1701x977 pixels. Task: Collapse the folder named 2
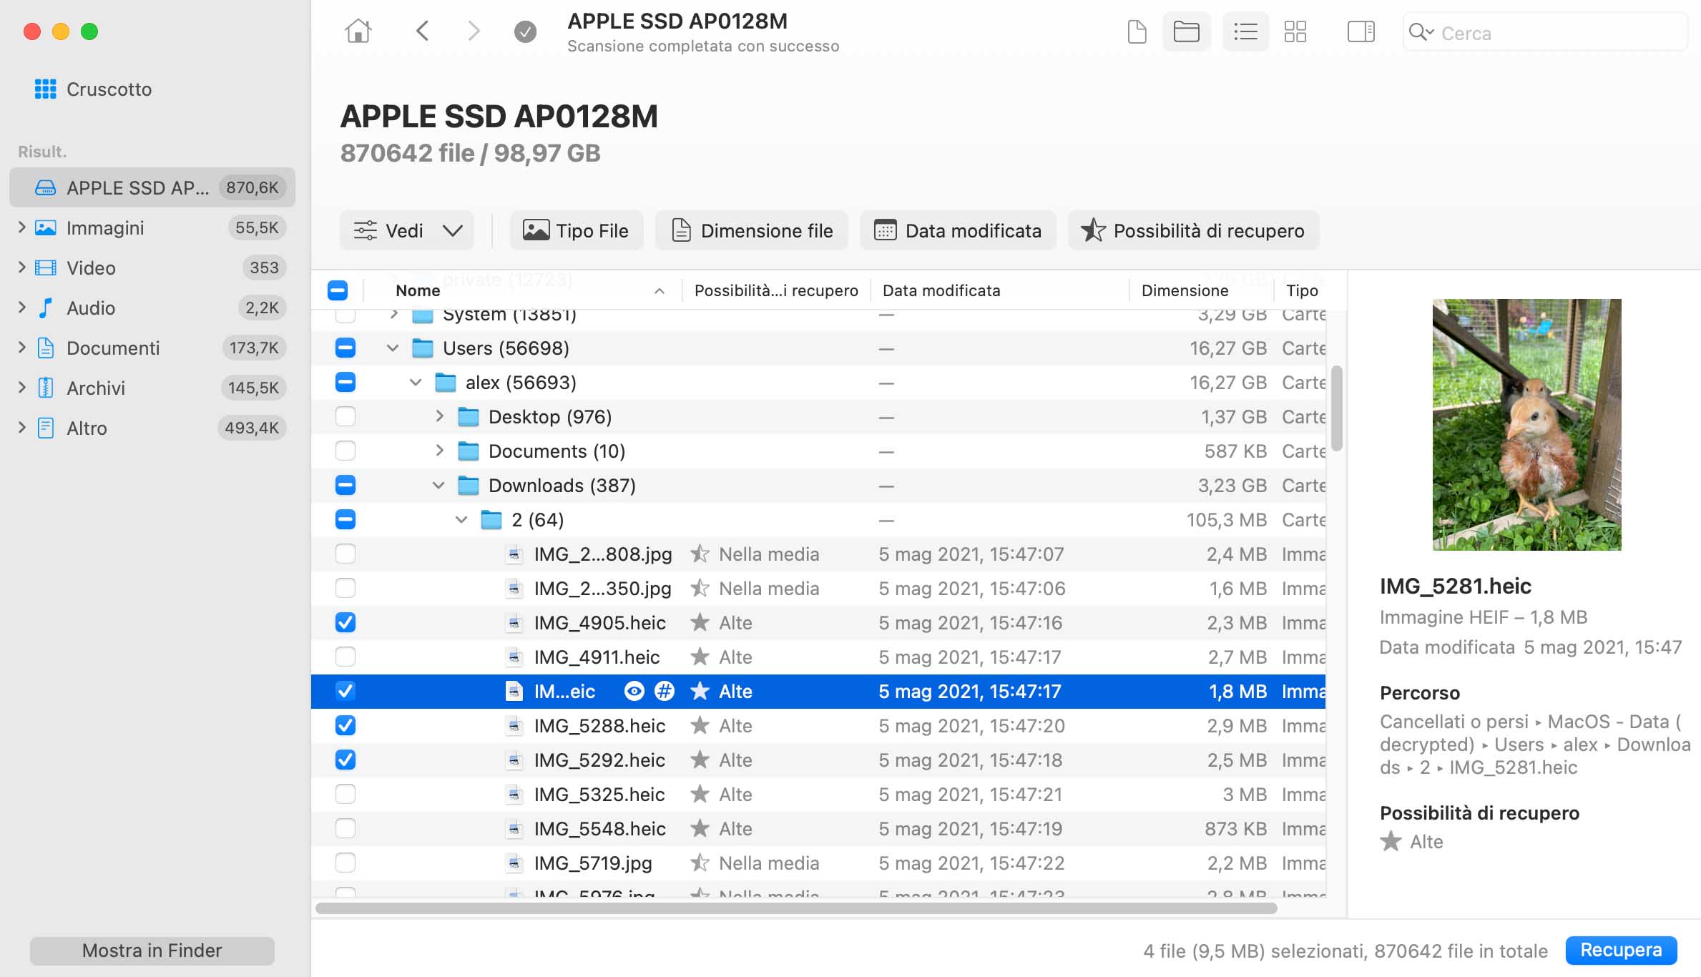tap(461, 520)
